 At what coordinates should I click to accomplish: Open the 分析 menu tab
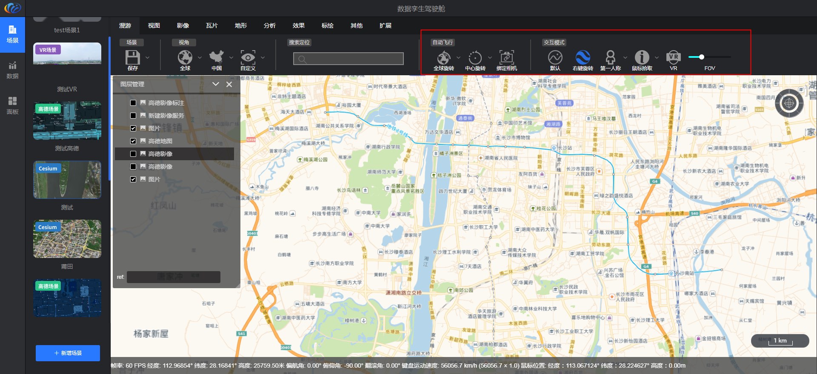click(x=269, y=25)
